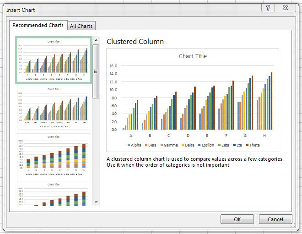Choose the first clustered column thumbnail
This screenshot has height=234, width=302.
click(x=54, y=60)
